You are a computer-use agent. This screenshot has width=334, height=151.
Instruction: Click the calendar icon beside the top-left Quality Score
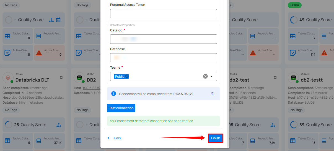pos(58,20)
